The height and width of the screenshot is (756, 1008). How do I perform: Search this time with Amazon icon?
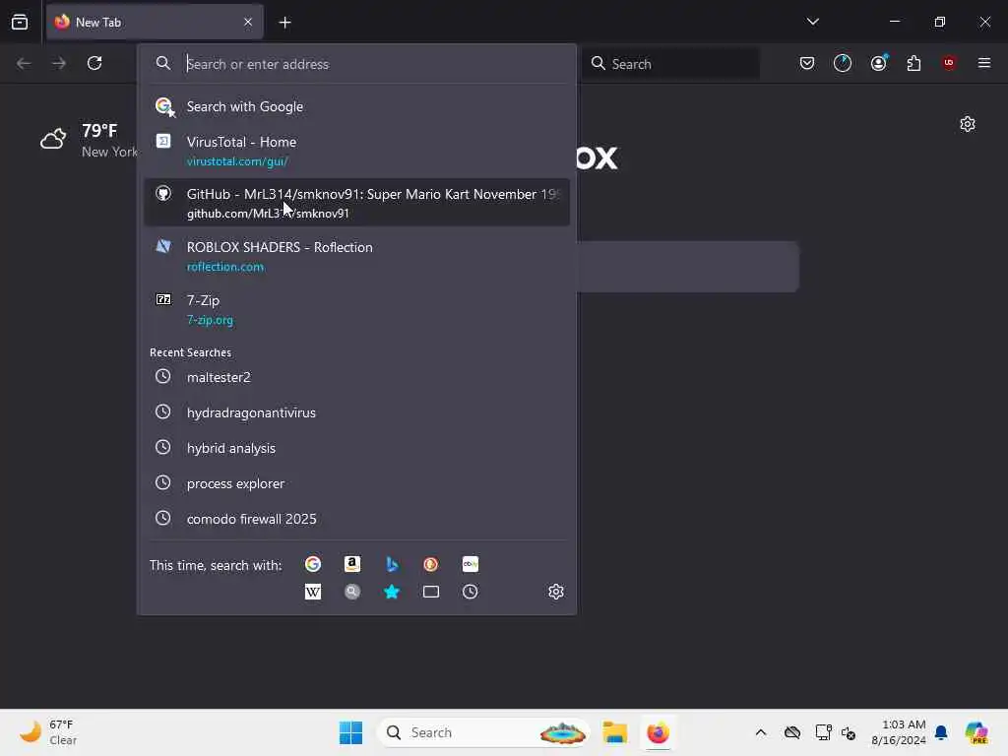coord(352,564)
